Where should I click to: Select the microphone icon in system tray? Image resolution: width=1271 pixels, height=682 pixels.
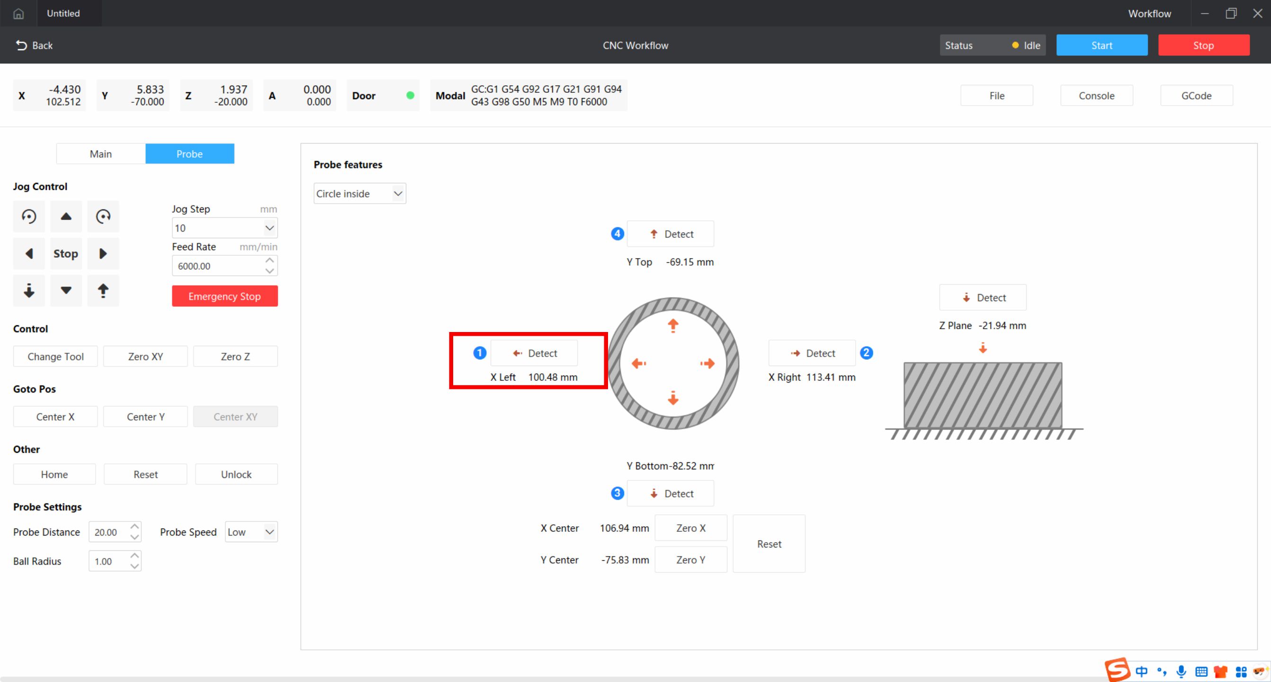1181,671
